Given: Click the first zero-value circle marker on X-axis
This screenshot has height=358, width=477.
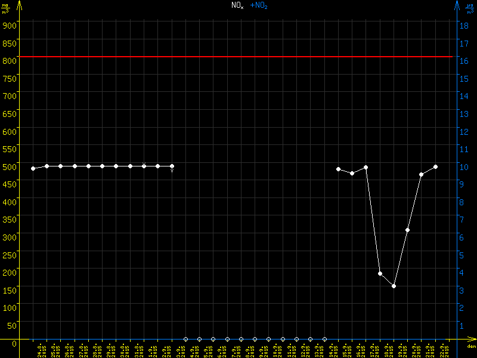Looking at the screenshot, I should 185,339.
